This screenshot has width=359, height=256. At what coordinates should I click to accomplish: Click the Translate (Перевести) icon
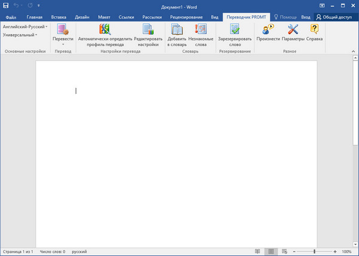click(x=63, y=29)
